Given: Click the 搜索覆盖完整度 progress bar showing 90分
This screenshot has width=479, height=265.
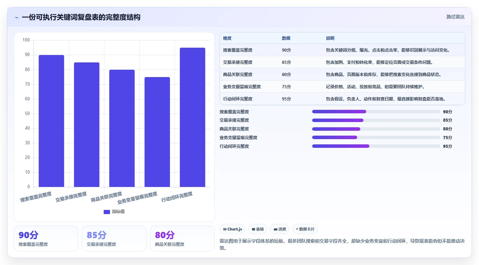Looking at the screenshot, I should (376, 112).
